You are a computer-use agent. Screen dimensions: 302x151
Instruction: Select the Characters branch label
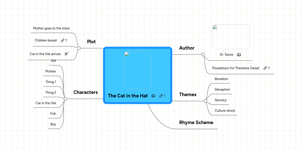coord(86,92)
